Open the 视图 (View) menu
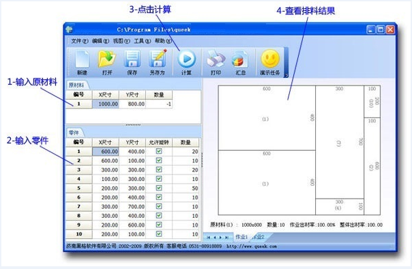The height and width of the screenshot is (269, 412). (x=121, y=41)
